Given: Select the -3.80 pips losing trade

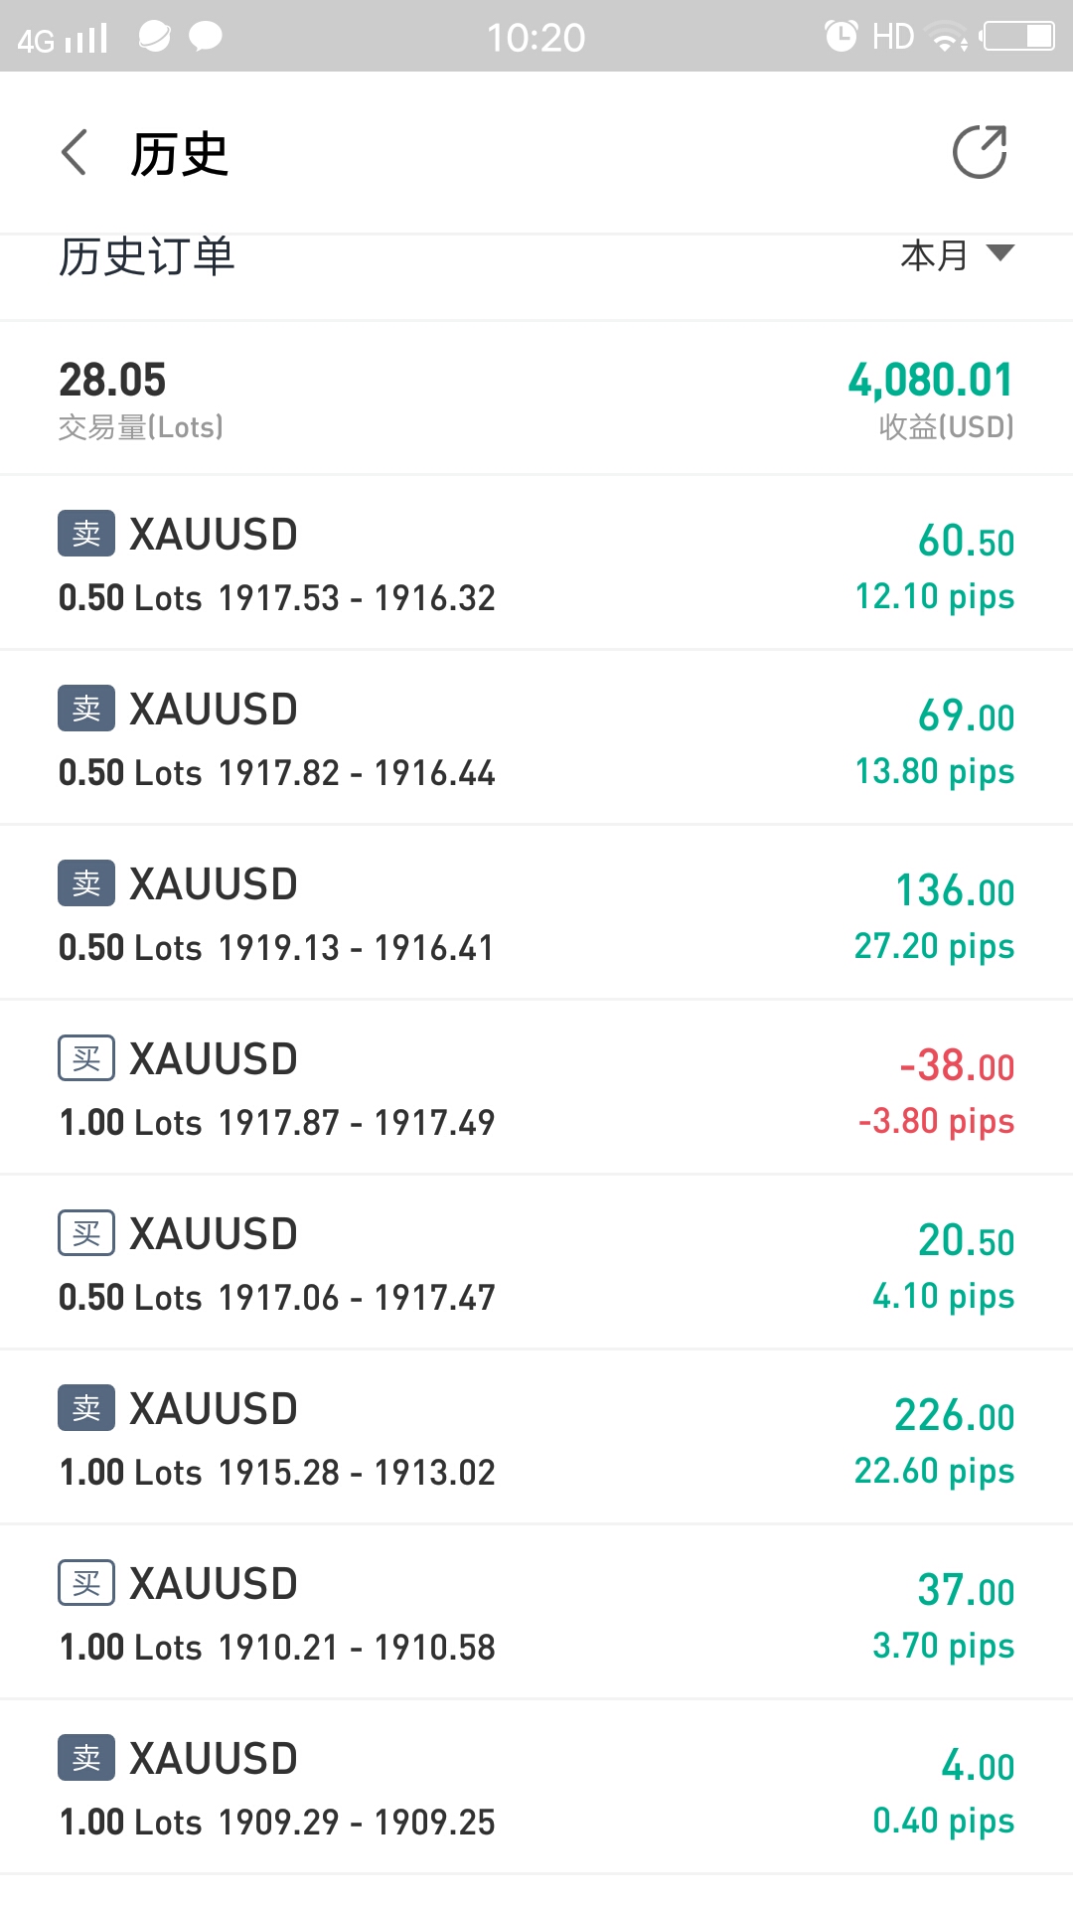Looking at the screenshot, I should [536, 1087].
